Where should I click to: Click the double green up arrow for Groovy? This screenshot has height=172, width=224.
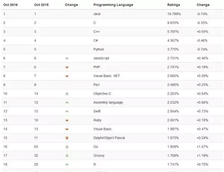pyautogui.click(x=67, y=156)
